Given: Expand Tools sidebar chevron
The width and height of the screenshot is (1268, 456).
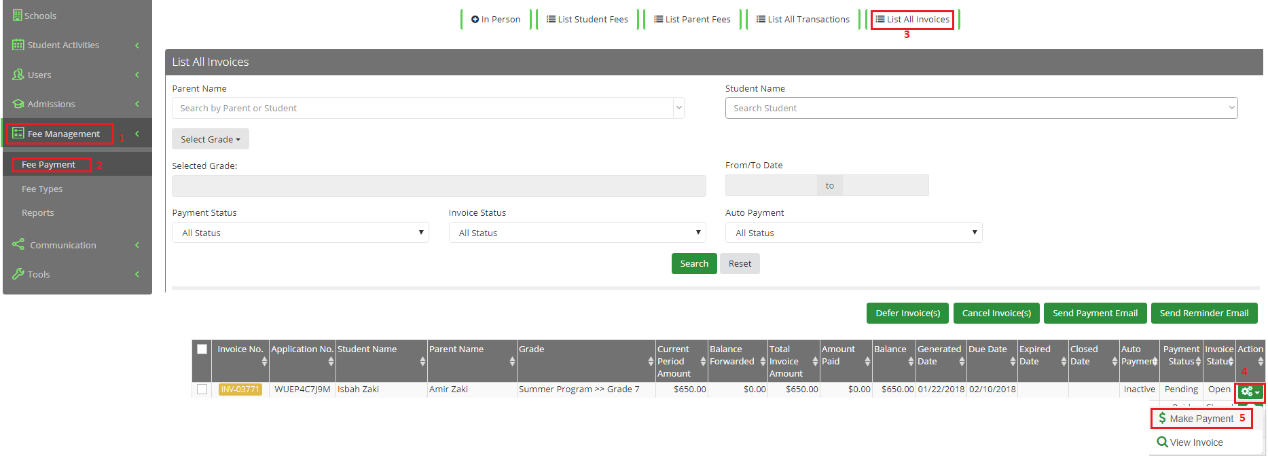Looking at the screenshot, I should (137, 274).
